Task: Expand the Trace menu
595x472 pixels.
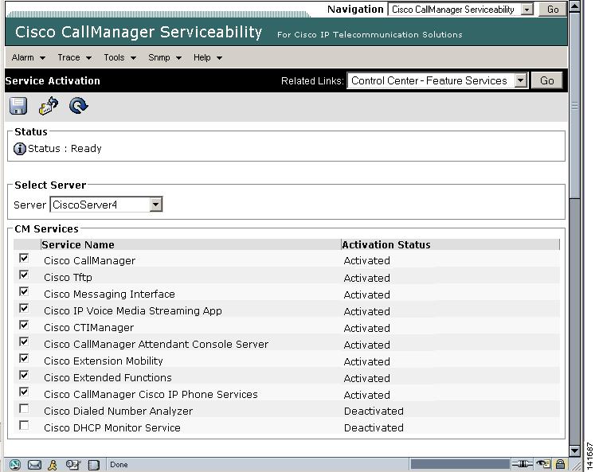Action: click(74, 57)
